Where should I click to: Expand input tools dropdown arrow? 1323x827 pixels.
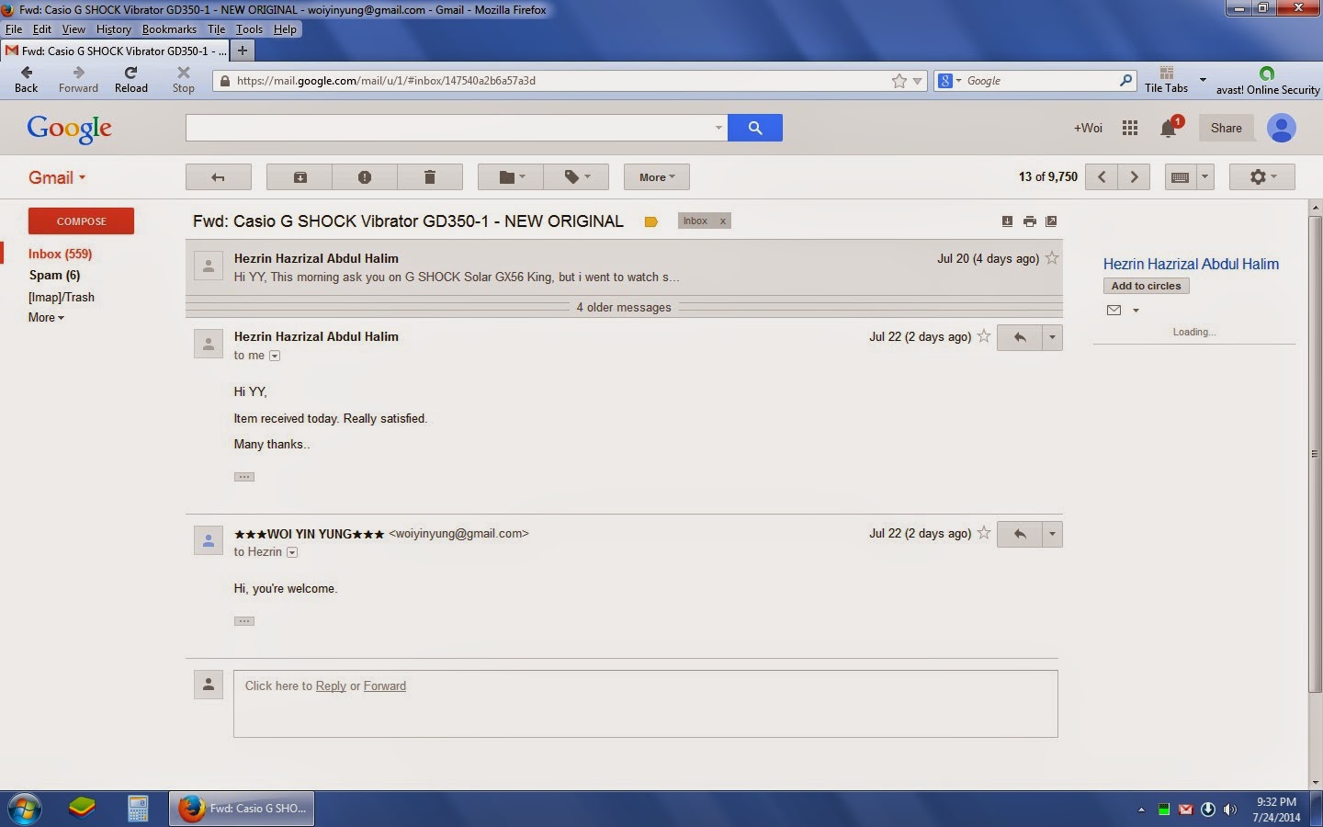click(x=1205, y=177)
